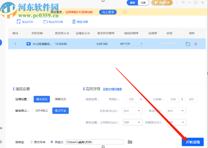Minimize the window
Image resolution: width=208 pixels, height=148 pixels.
(x=189, y=2)
